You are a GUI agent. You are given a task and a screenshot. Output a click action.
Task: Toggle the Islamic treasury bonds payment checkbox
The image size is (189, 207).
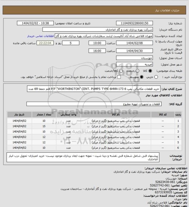(x=119, y=77)
